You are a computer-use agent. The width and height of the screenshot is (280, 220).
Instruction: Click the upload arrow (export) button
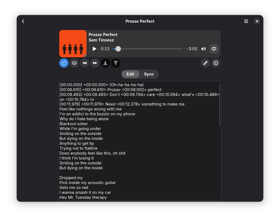pos(116,63)
